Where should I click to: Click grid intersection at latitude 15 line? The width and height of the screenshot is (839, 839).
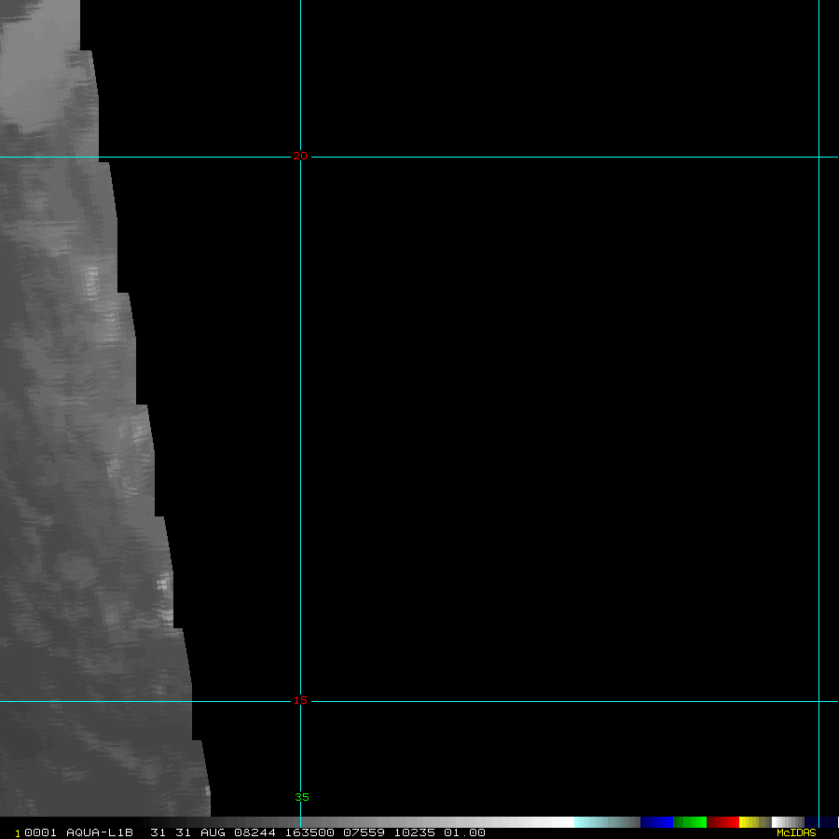click(300, 701)
